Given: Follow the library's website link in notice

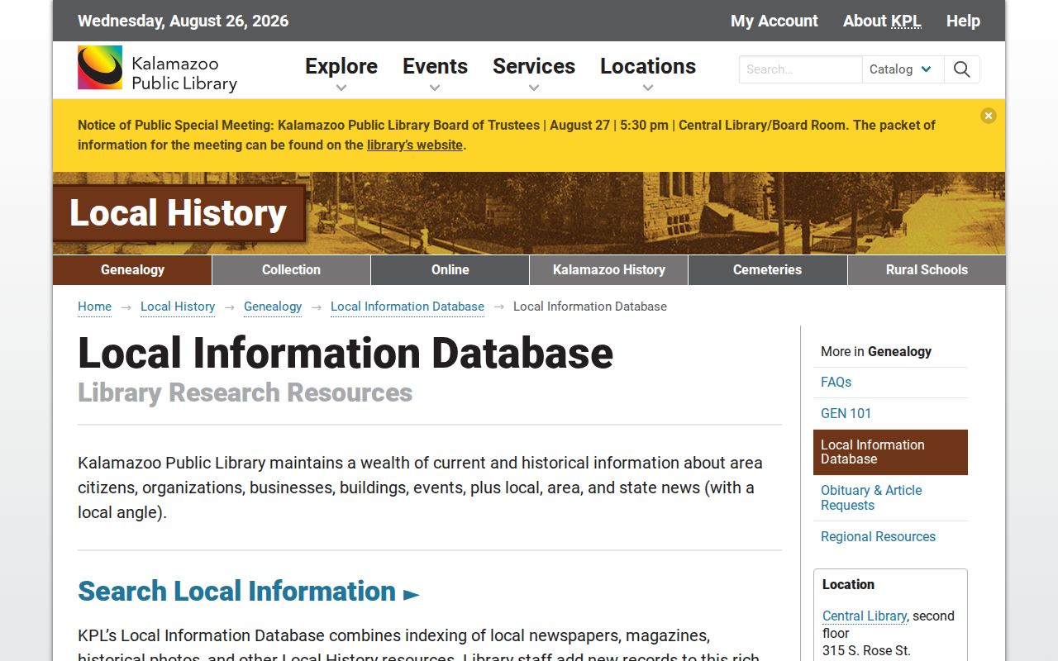Looking at the screenshot, I should (415, 145).
